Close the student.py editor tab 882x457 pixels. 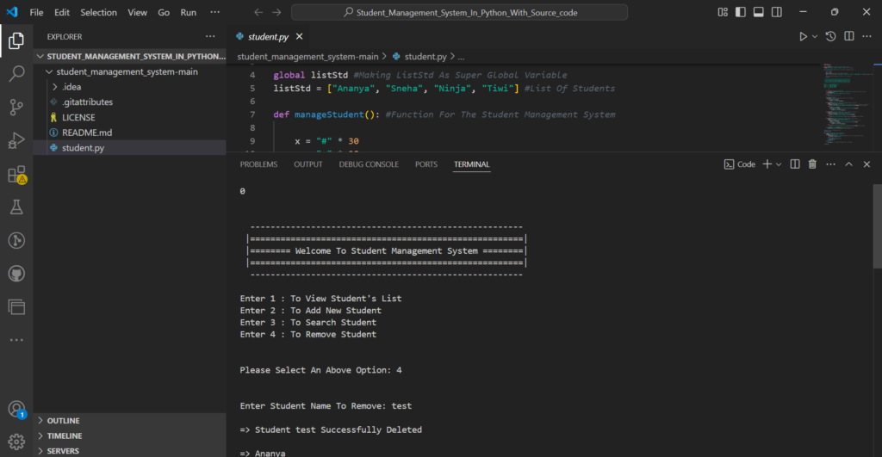[299, 36]
